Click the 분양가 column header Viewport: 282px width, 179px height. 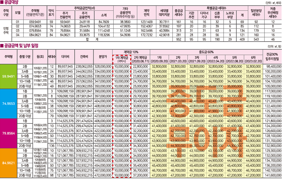coord(103,57)
